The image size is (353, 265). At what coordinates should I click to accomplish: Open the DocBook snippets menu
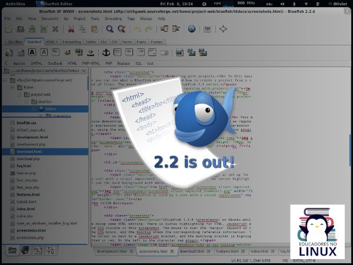coord(55,64)
